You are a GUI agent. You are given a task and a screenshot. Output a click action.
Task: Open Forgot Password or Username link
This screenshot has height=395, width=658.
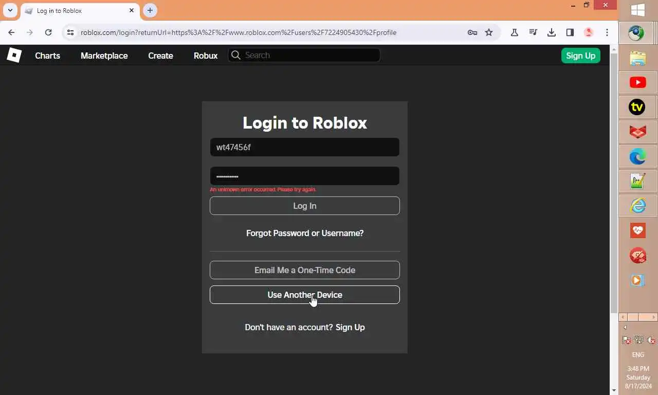(x=305, y=233)
